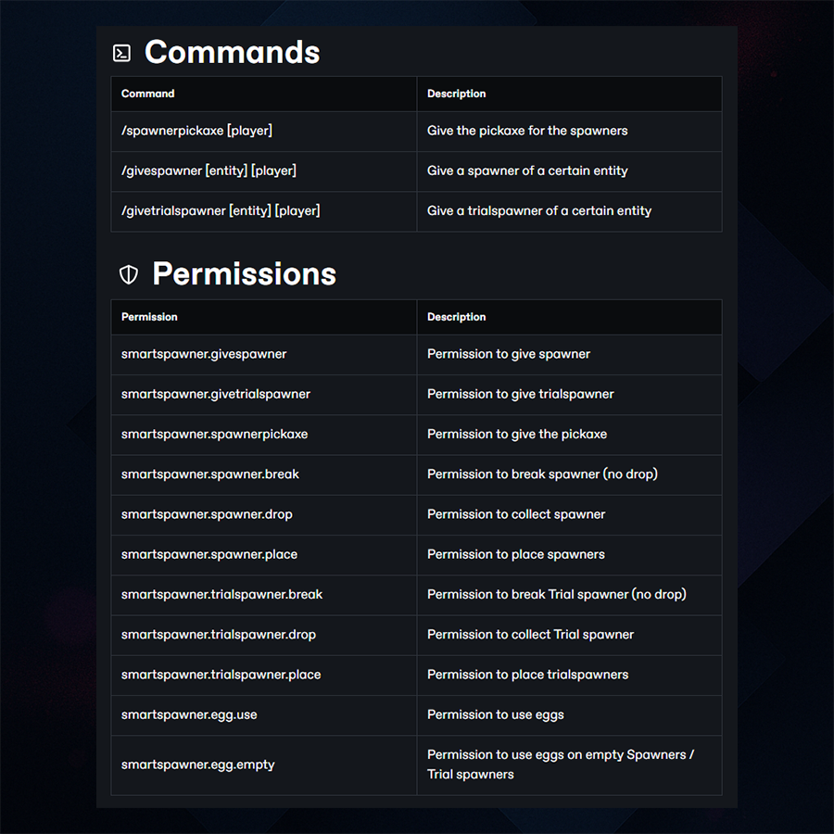Choose the smartspawner.trialspawner.drop permission
The image size is (834, 834).
219,634
